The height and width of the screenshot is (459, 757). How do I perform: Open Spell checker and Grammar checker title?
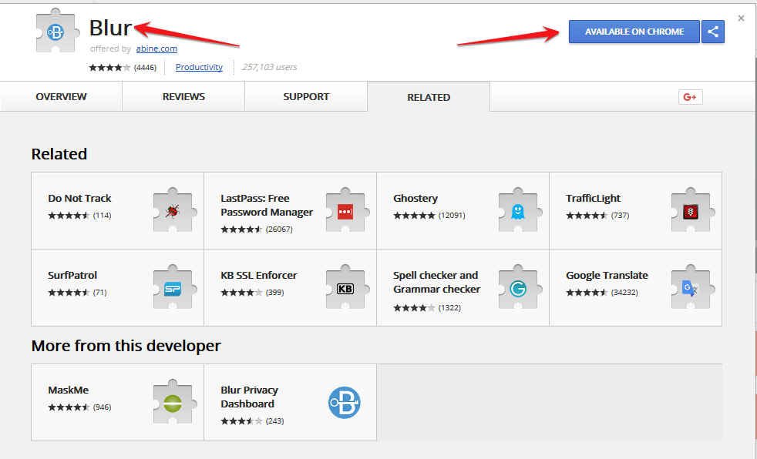pyautogui.click(x=436, y=282)
